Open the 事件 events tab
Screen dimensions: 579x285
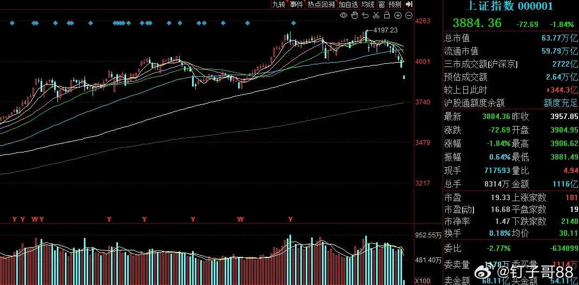297,4
